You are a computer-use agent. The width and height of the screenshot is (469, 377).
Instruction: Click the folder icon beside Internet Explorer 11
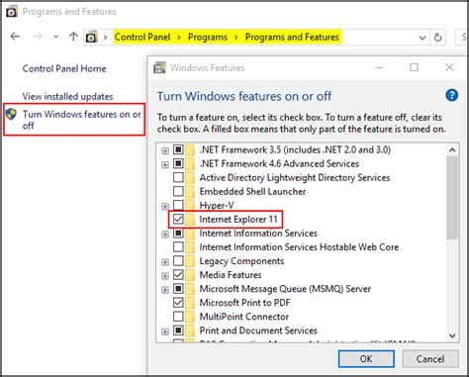[x=190, y=219]
